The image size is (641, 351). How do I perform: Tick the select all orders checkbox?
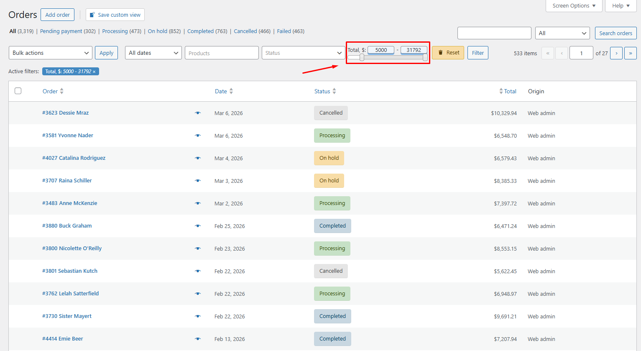[x=18, y=91]
